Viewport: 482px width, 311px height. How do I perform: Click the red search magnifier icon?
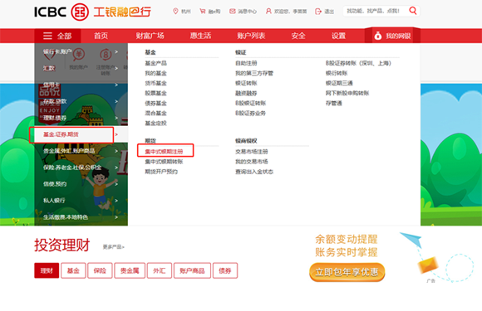(413, 11)
